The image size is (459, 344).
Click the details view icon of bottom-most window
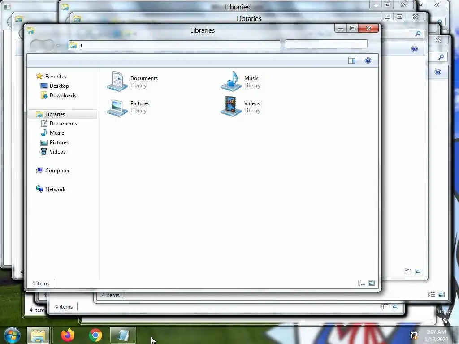(x=385, y=306)
